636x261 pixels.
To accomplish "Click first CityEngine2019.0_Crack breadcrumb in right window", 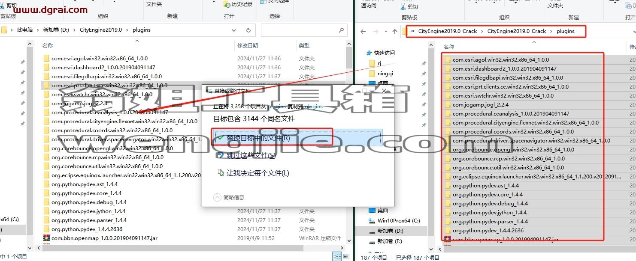I will (448, 31).
